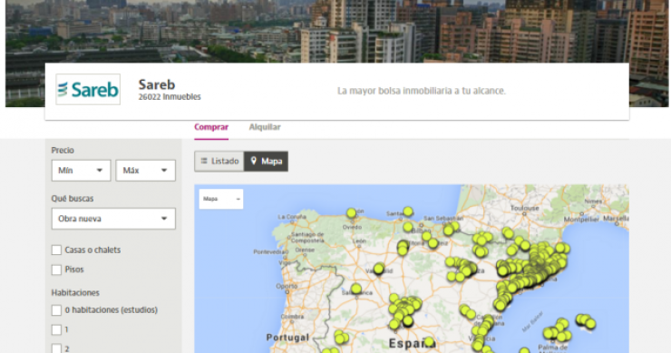The height and width of the screenshot is (353, 671).
Task: Click the yellow marker near Salamanca
Action: (x=356, y=289)
